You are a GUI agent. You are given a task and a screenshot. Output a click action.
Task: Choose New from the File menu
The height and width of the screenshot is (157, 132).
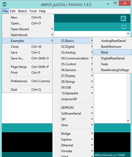click(27, 18)
